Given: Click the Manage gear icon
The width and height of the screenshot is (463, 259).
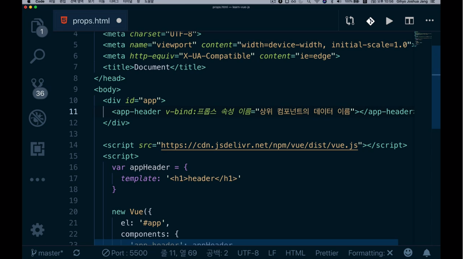Looking at the screenshot, I should [x=37, y=230].
